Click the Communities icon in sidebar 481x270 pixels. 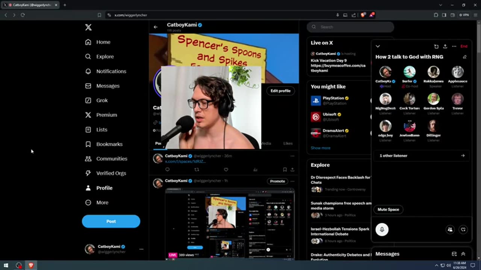pos(88,159)
